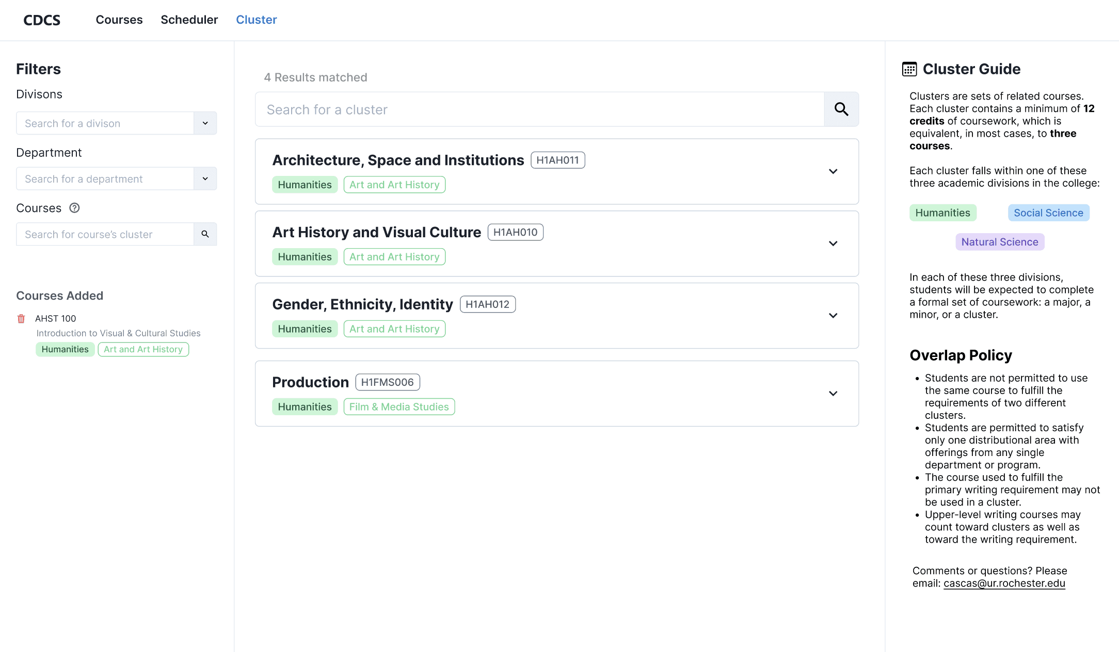Click the course cluster search magnifier icon
The width and height of the screenshot is (1119, 652).
point(205,234)
